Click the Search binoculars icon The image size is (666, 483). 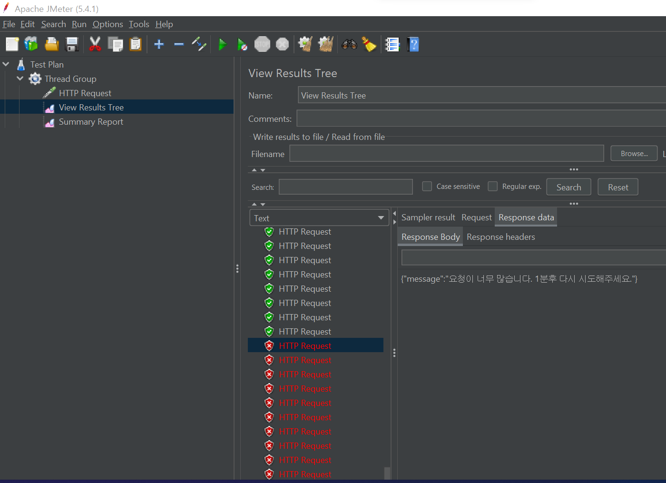(x=349, y=44)
